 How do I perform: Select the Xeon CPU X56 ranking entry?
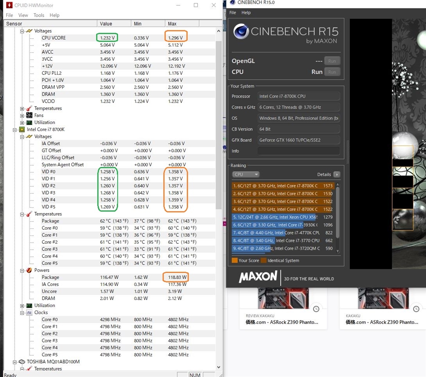(282, 217)
